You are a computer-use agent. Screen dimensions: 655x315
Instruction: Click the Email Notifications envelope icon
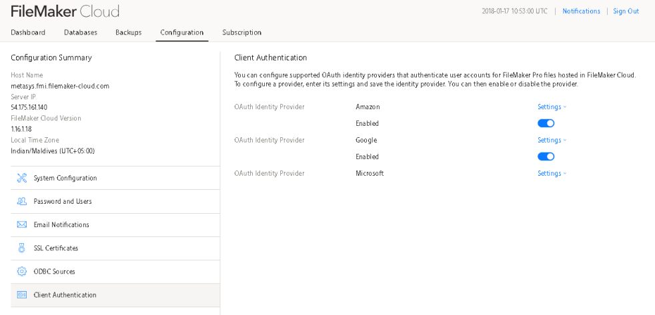point(21,224)
